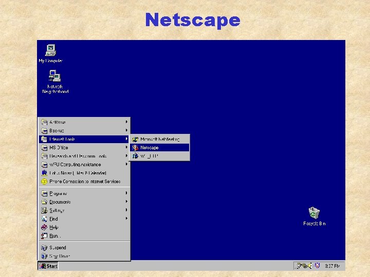Screen dimensions: 370x277
Task: Click the Netscape icon in the submenu
Action: (135, 148)
